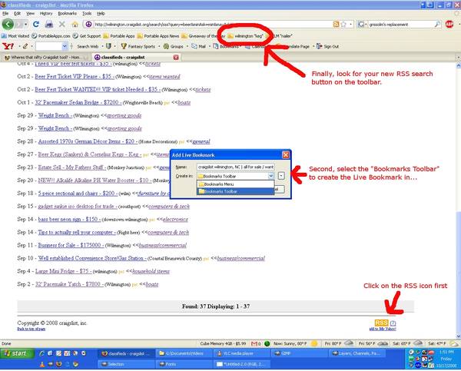Click the Gmail notifier icon in status bar
The image size is (461, 371).
tap(254, 343)
